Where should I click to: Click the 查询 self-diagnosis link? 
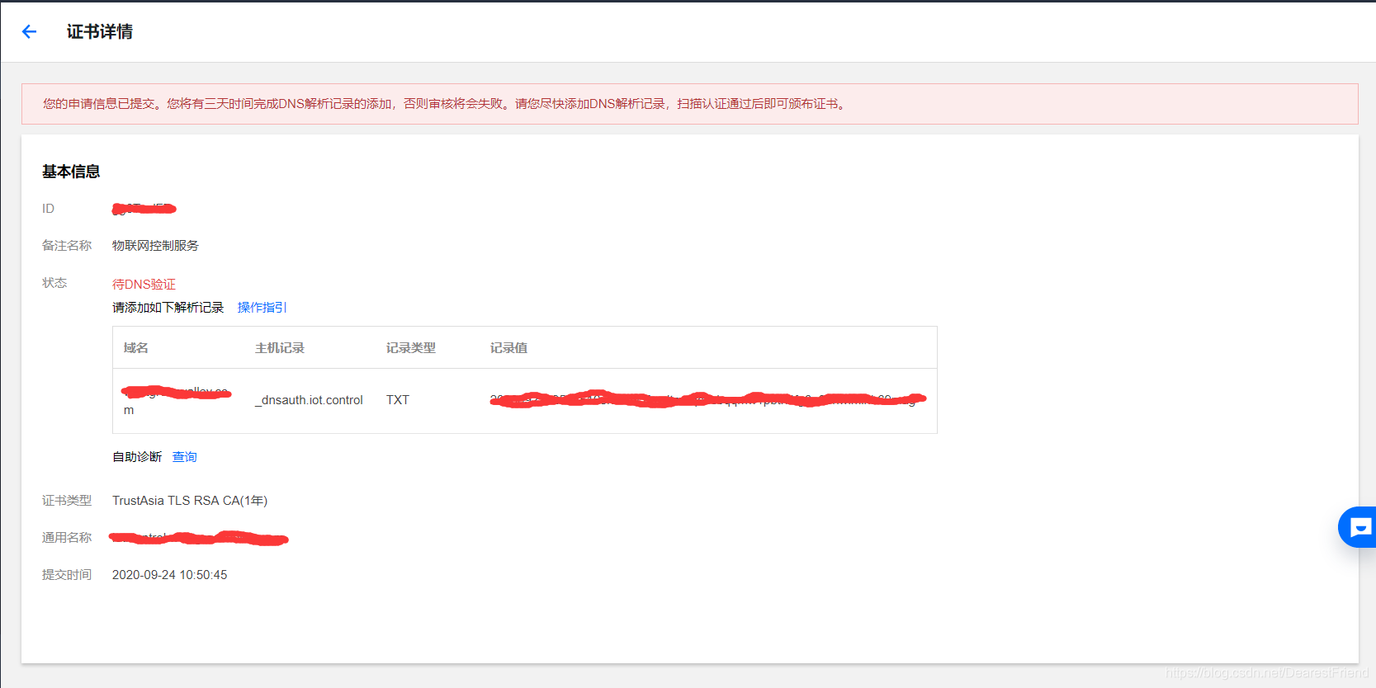click(x=184, y=456)
